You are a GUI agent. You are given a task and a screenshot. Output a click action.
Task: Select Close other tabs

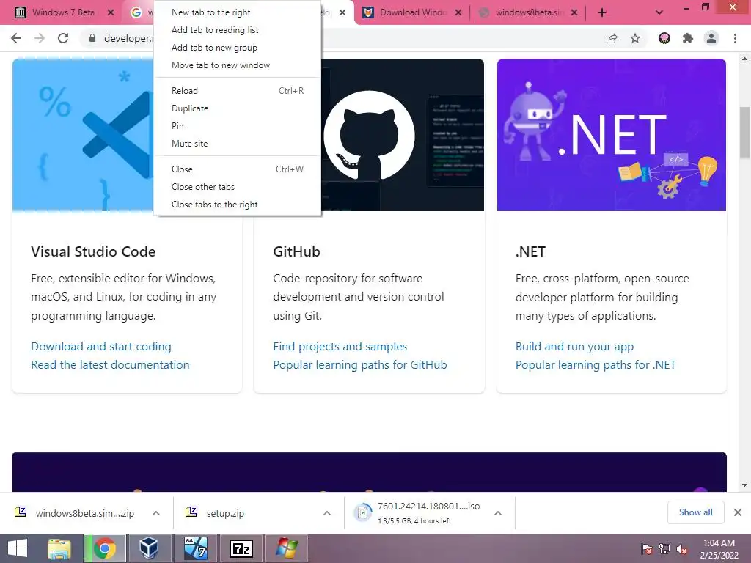click(238, 187)
